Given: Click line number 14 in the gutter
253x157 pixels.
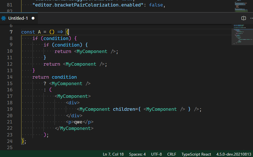Looking at the screenshot, I should pyautogui.click(x=10, y=77).
